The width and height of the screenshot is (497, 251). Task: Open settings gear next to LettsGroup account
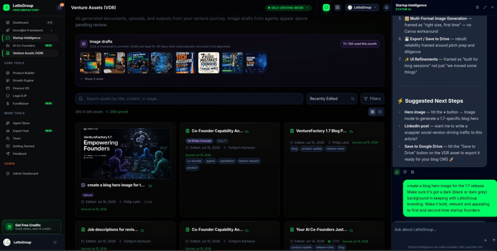point(55,242)
